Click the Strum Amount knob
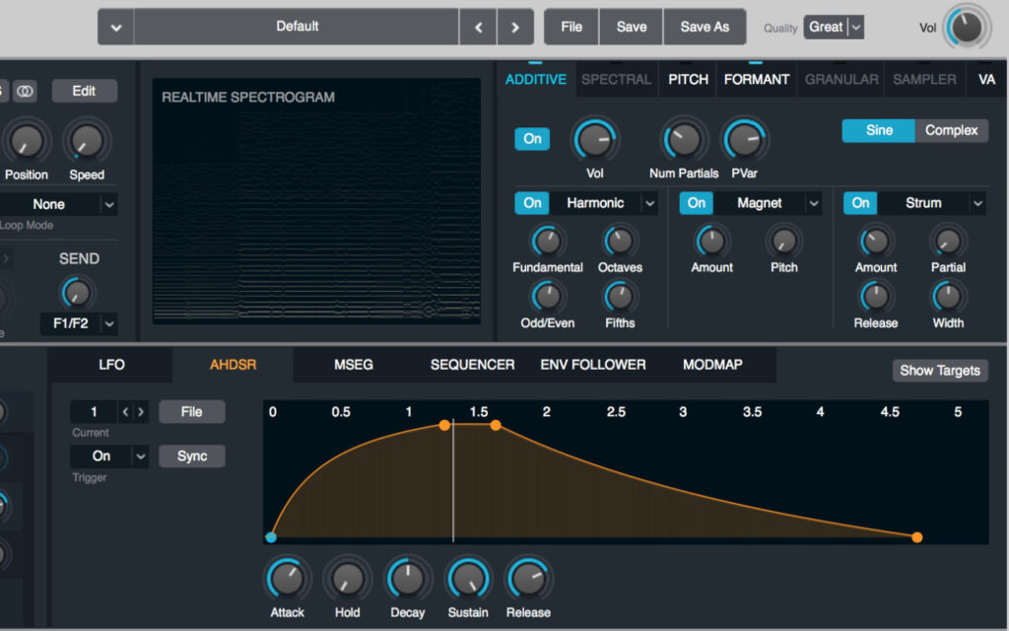Viewport: 1009px width, 631px height. pos(875,242)
